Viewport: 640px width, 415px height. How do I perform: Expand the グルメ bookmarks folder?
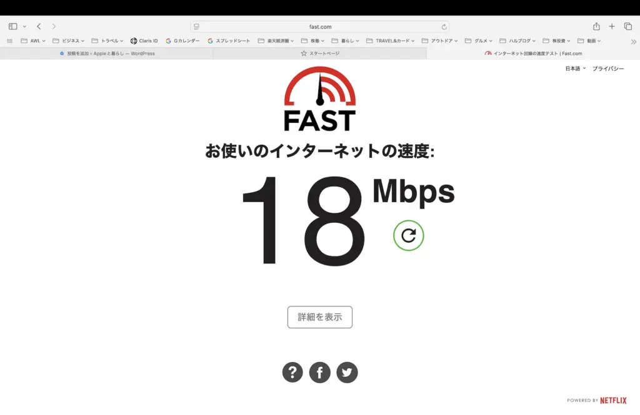tap(478, 41)
